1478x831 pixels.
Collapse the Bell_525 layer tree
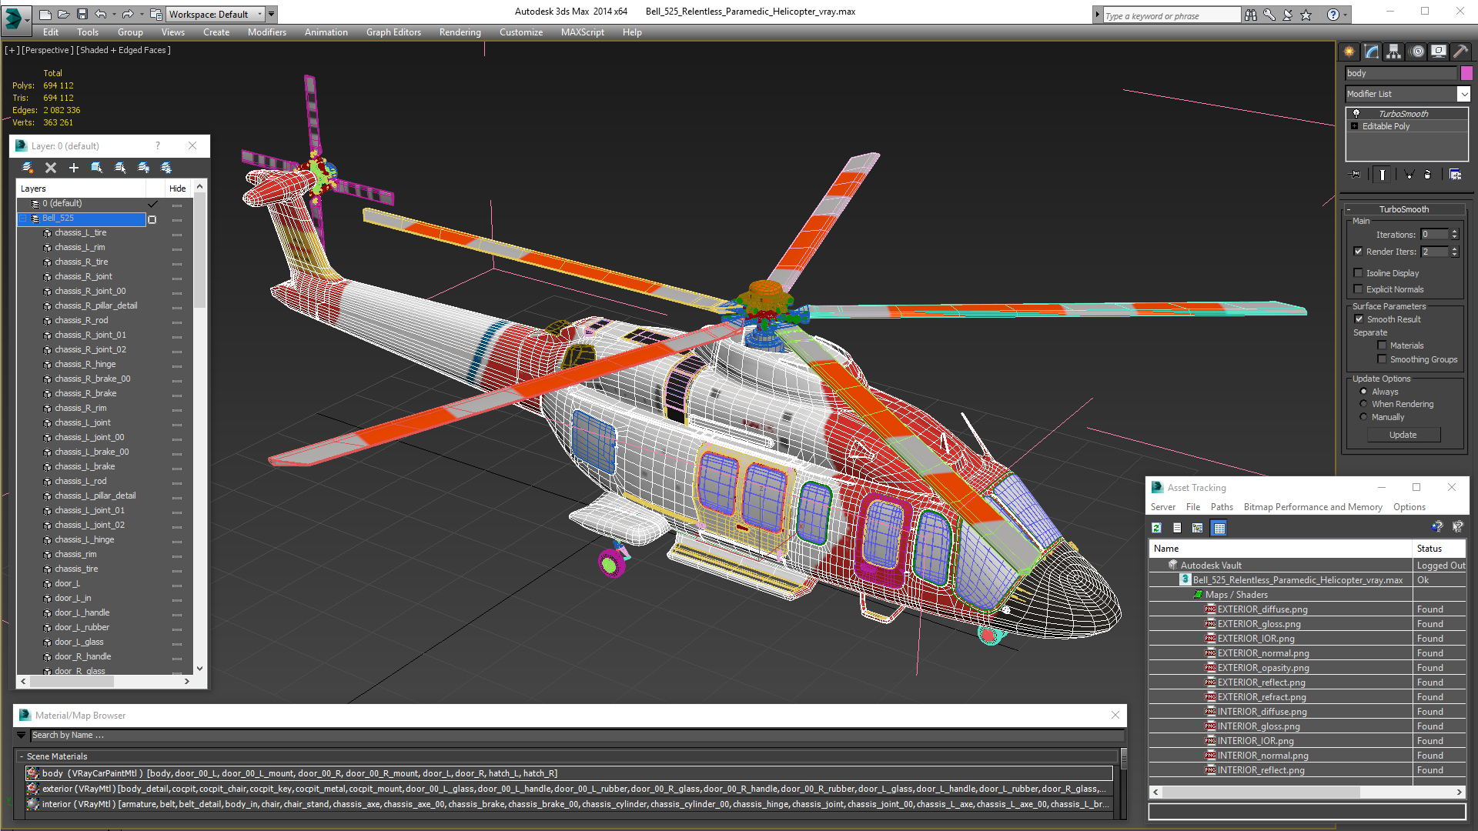[x=23, y=219]
